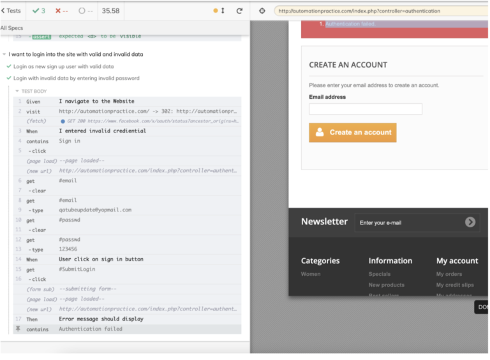Click the passed tests checkmark count
Screen dimensions: 490x360
click(39, 11)
